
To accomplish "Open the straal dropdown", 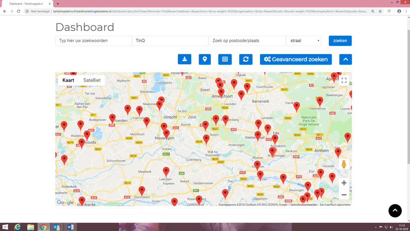I will 303,41.
